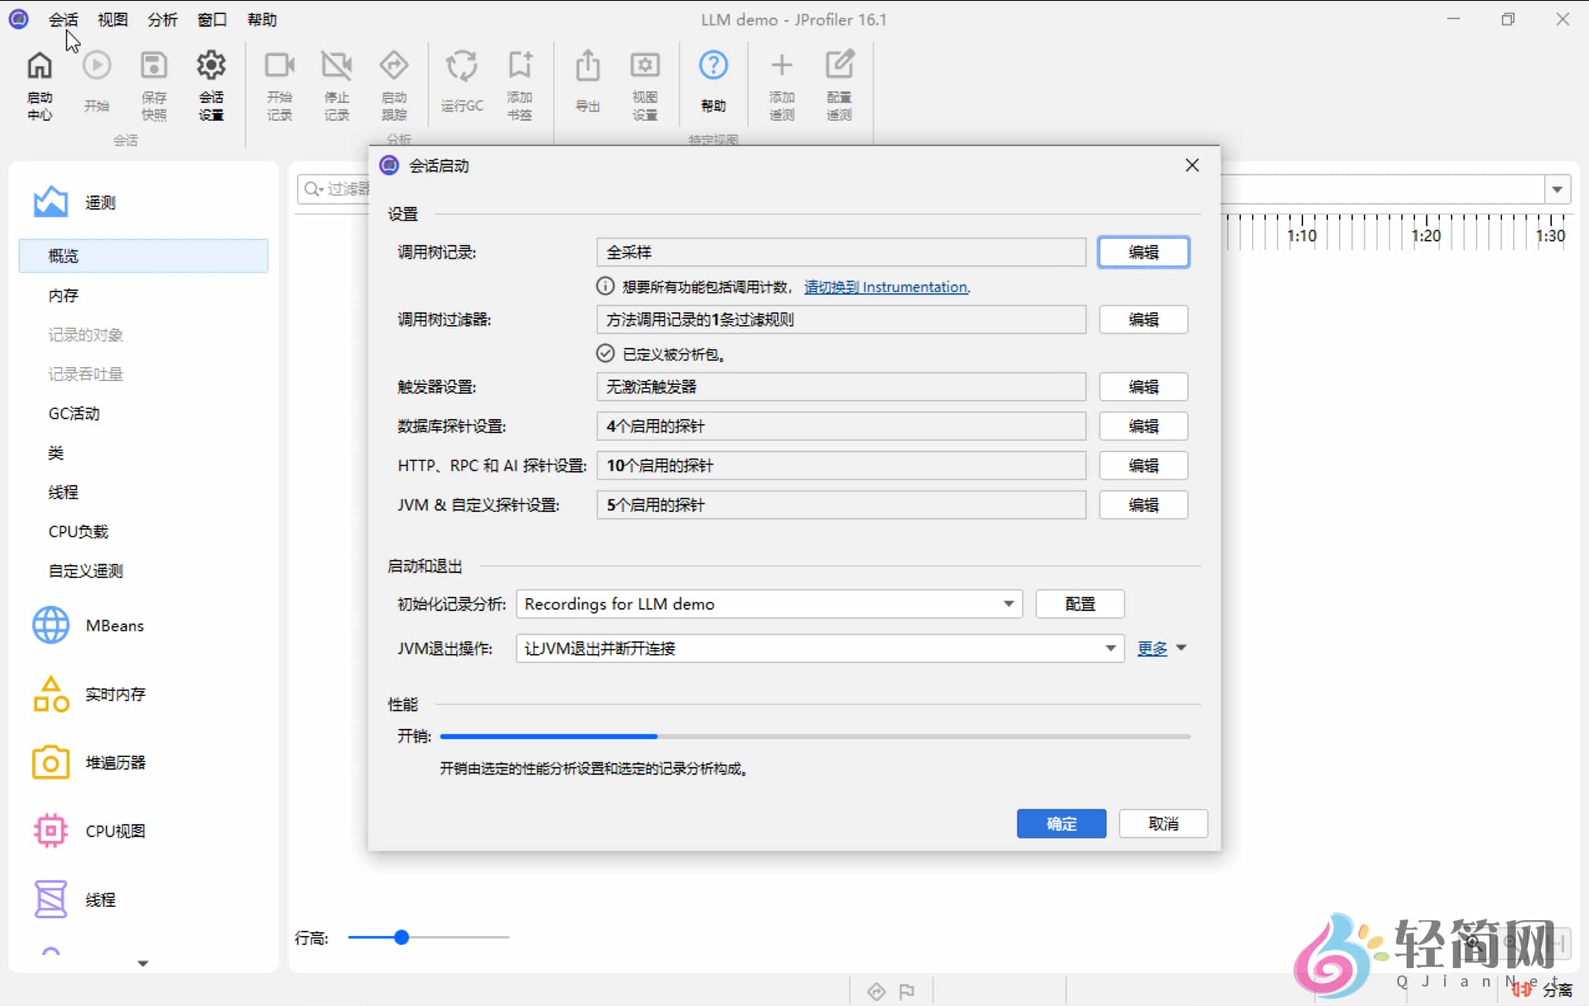Click the 停止记录 (Stop Recording) icon

coord(336,84)
